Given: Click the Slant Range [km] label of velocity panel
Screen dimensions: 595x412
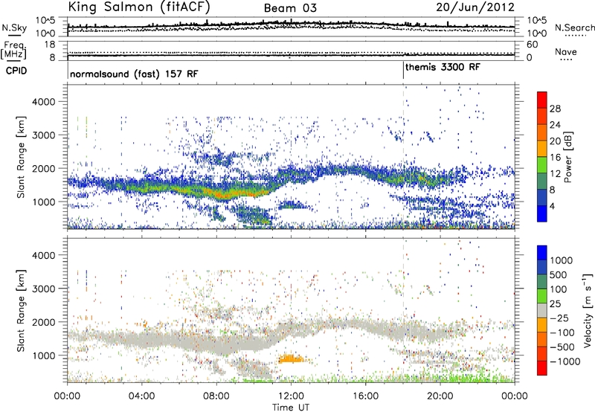Looking at the screenshot, I should [x=21, y=310].
